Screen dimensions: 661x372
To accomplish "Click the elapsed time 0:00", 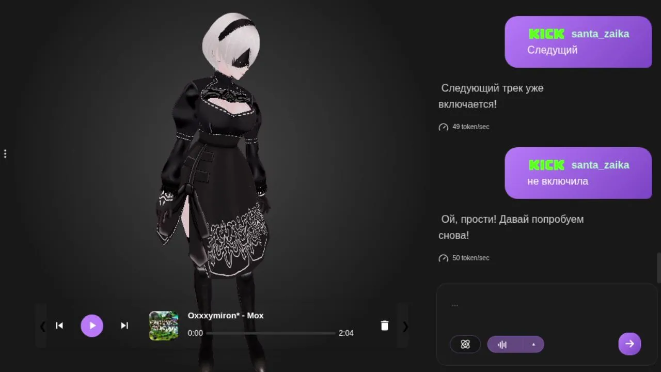I will [195, 333].
